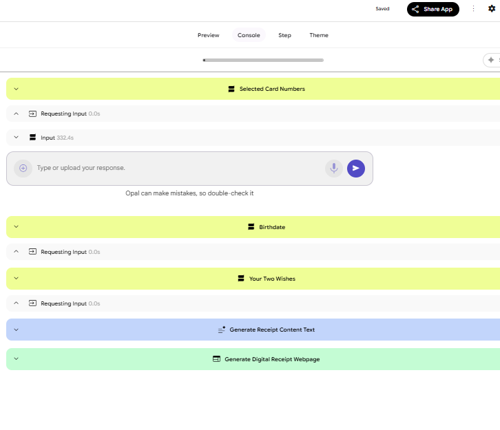Click the Selected Card Numbers title
The image size is (500, 430).
272,89
